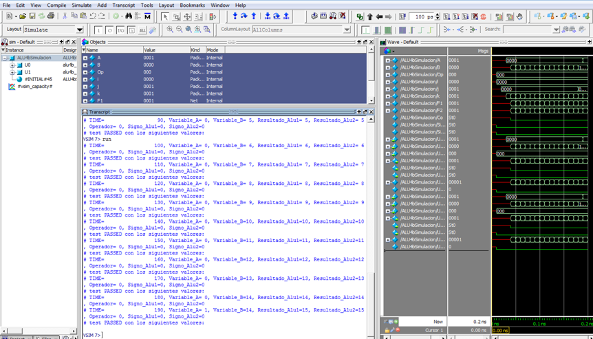Viewport: 593px width, 339px height.
Task: Click the blue dot icon of #INITIAL#45
Action: (20, 79)
